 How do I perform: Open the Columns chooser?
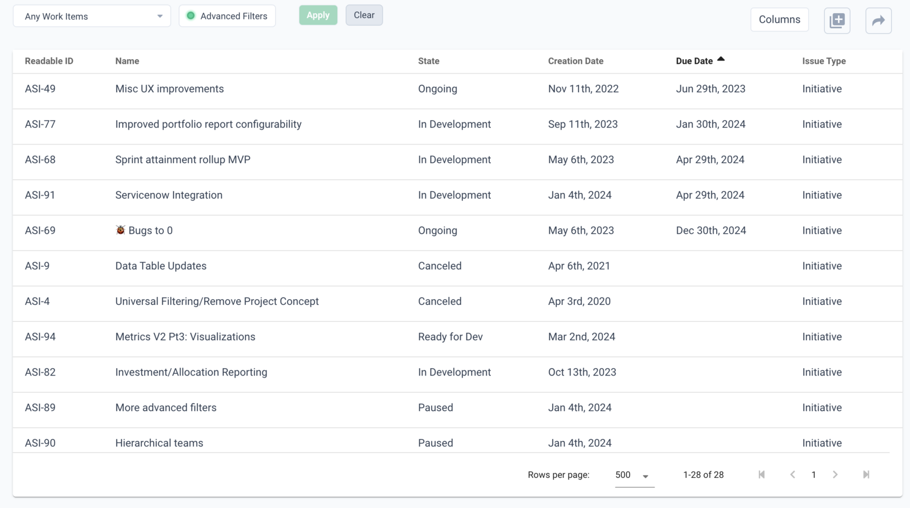779,19
